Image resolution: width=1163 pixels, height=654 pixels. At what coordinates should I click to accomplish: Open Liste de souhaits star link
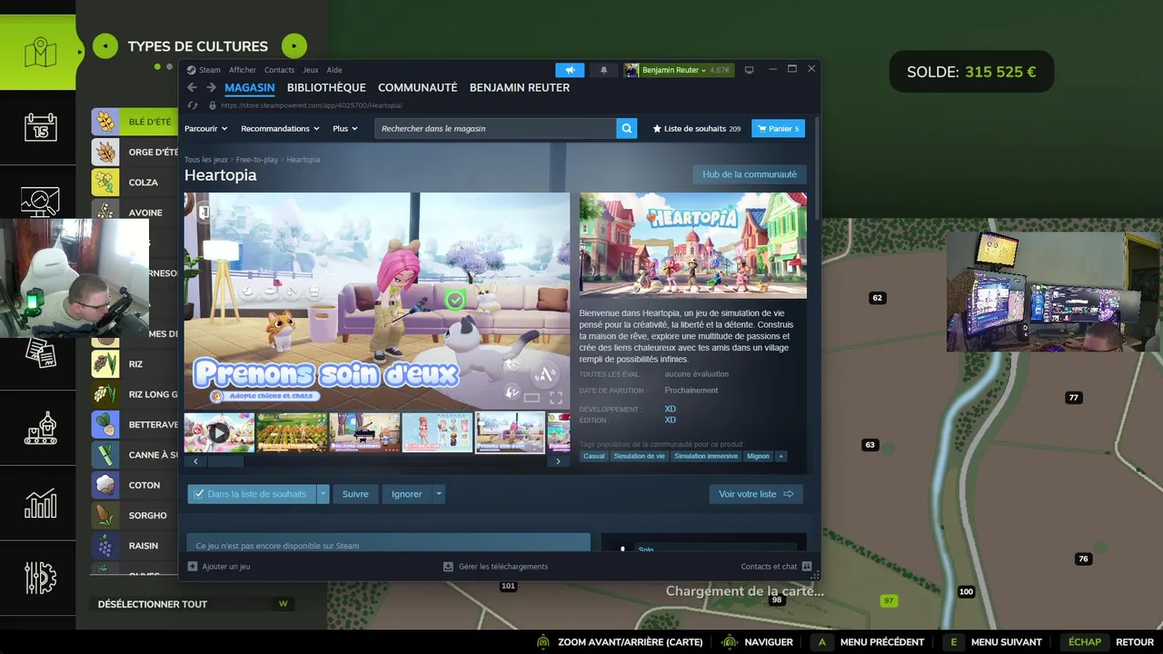pos(696,128)
